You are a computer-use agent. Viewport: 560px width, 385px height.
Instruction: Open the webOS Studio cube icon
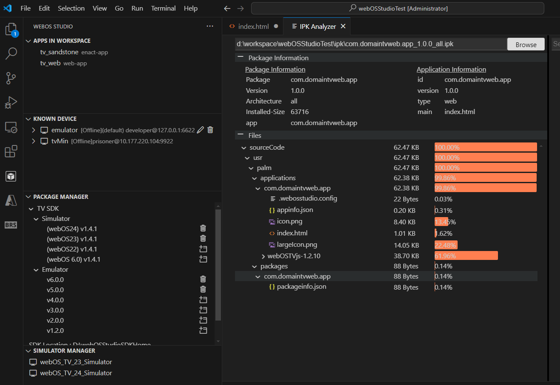pos(11,176)
